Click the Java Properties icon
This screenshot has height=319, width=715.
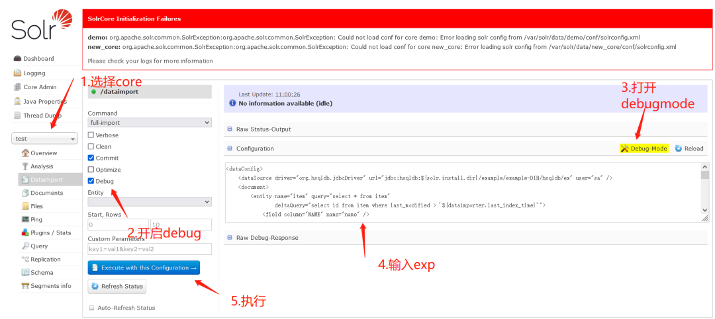coord(17,102)
